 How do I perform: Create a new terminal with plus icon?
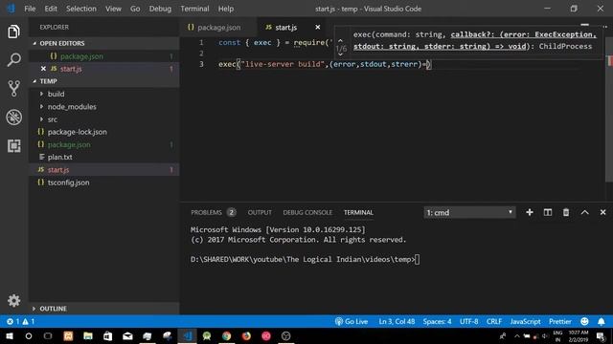click(x=530, y=212)
